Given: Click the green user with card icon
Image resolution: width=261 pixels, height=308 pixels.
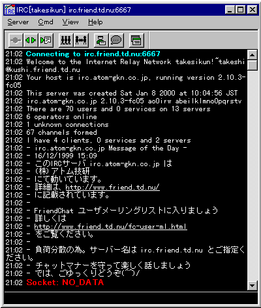Looking at the screenshot, I should pos(101,41).
